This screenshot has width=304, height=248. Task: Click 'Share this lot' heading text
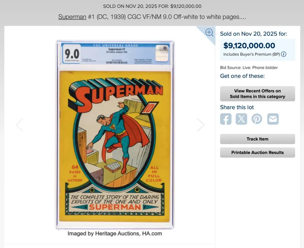pos(237,107)
